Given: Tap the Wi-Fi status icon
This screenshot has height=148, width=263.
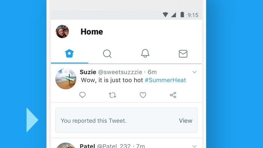Looking at the screenshot, I should (165, 15).
